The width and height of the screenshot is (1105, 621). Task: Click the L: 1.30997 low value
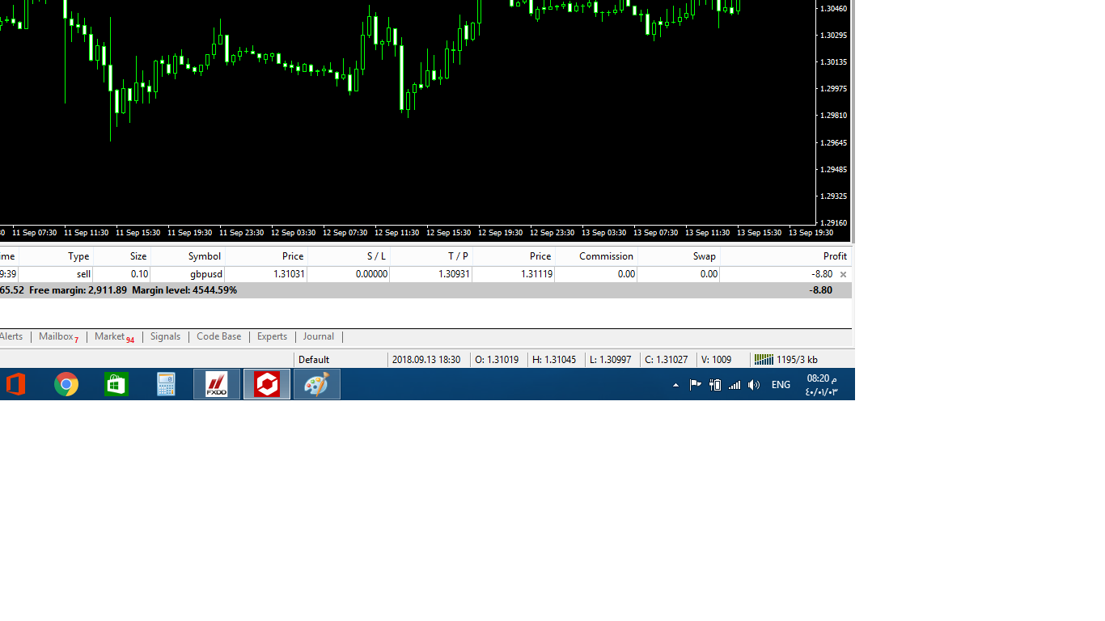click(x=610, y=360)
